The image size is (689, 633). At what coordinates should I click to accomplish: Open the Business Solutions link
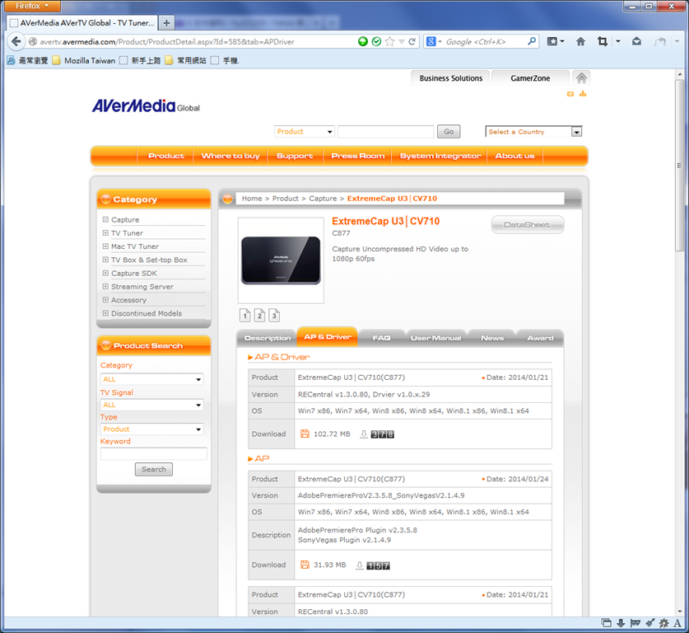pyautogui.click(x=451, y=78)
